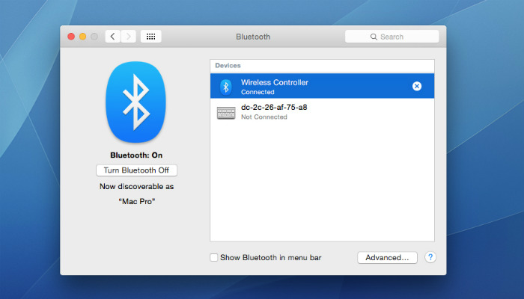The width and height of the screenshot is (524, 299).
Task: Click the "Mac Pro" discoverable name
Action: click(137, 201)
